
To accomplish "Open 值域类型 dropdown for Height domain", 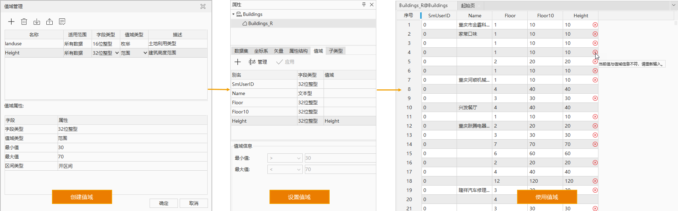I will pos(145,53).
